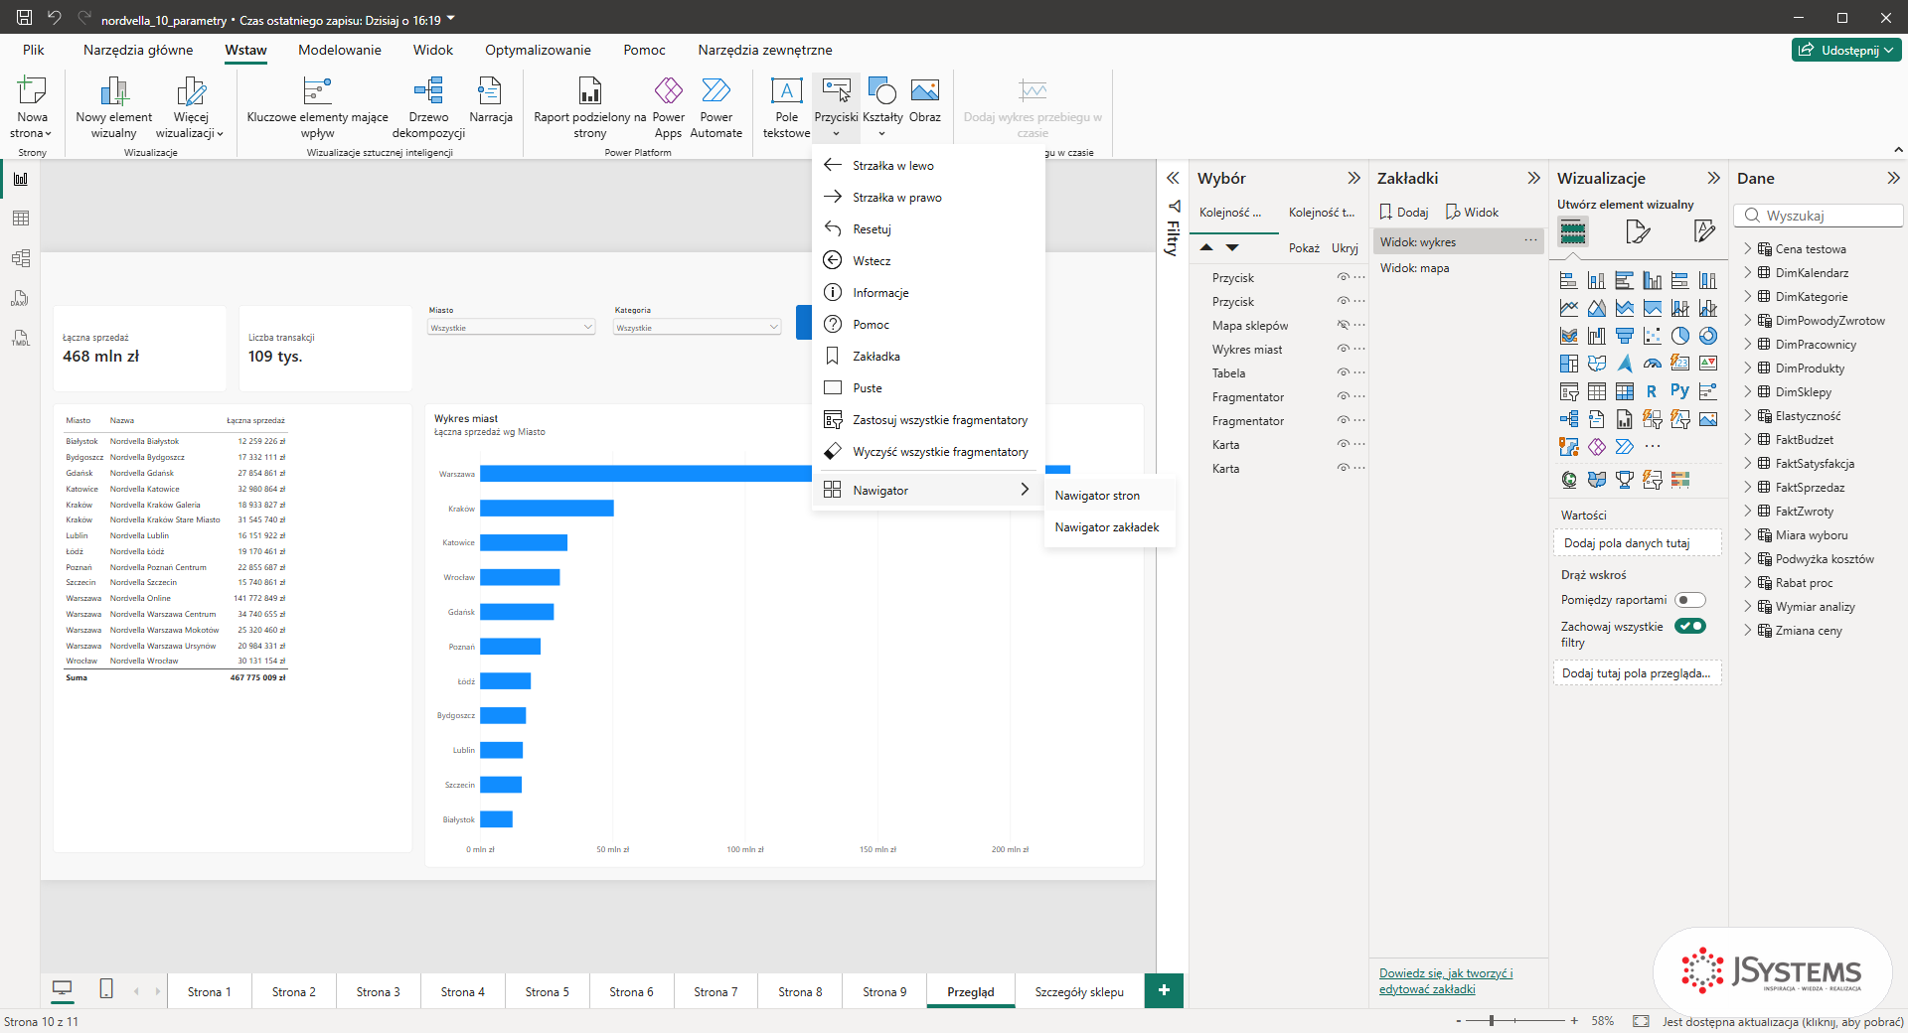The height and width of the screenshot is (1033, 1908).
Task: Add new page with plus button
Action: pyautogui.click(x=1164, y=990)
